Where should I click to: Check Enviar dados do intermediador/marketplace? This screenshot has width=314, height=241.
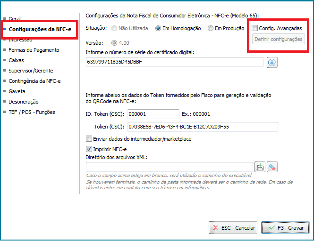(x=89, y=139)
